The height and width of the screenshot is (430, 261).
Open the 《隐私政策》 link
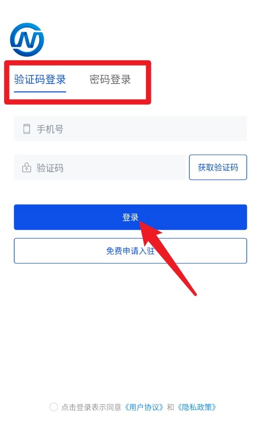click(196, 407)
